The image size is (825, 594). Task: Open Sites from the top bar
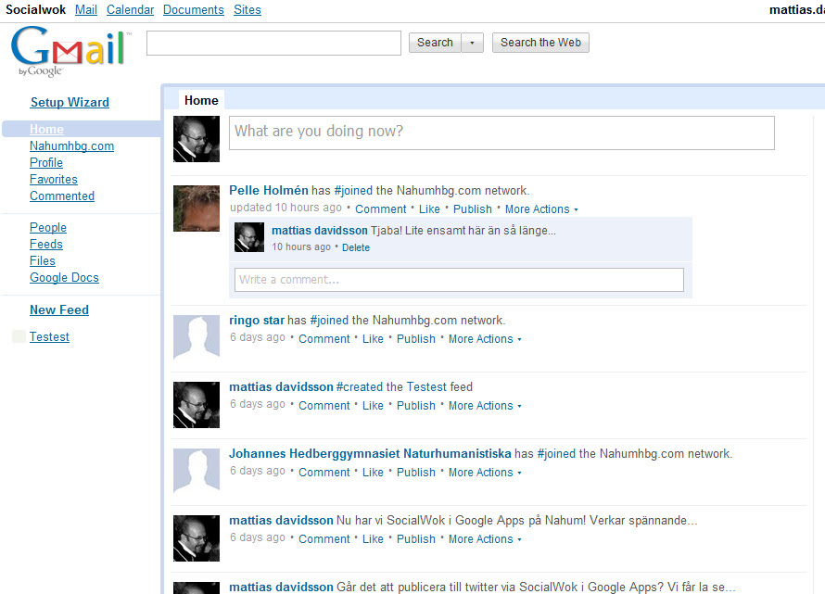tap(247, 9)
